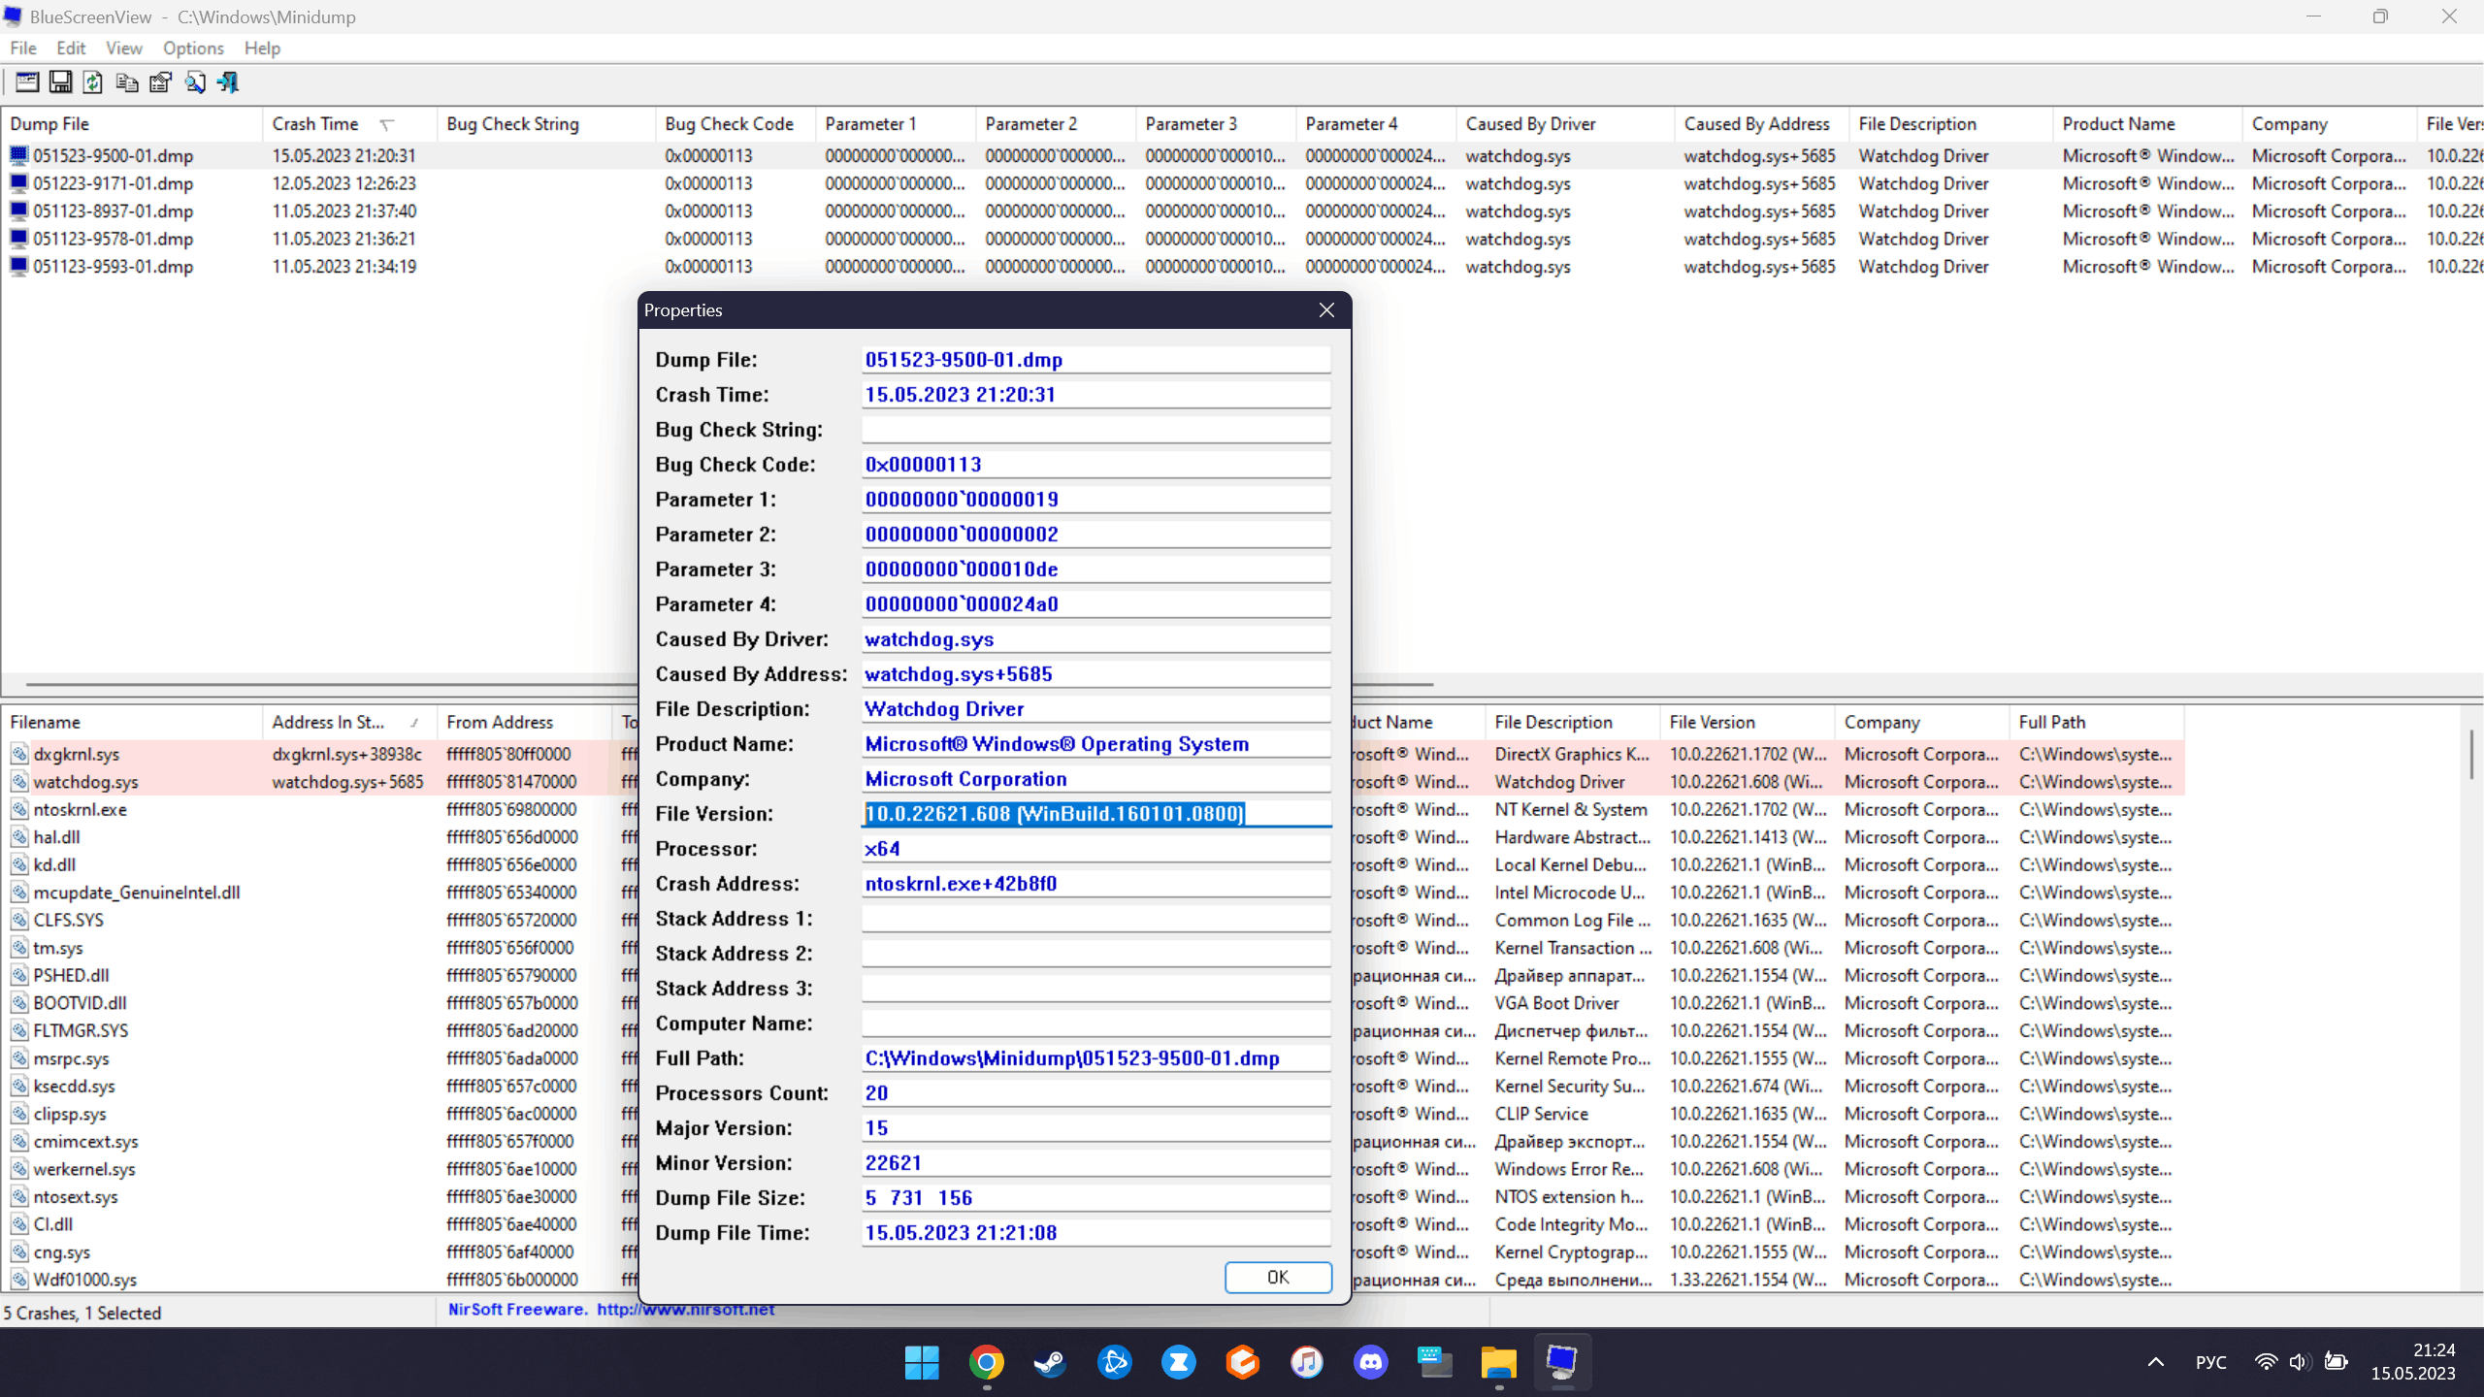
Task: Open Discord from taskbar
Action: point(1370,1362)
